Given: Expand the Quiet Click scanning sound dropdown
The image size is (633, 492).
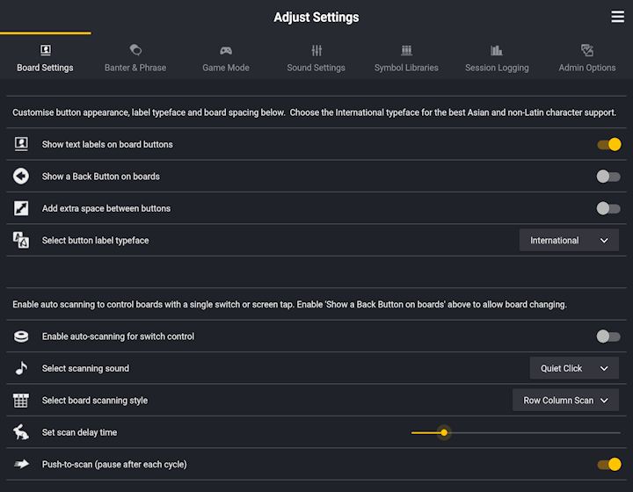Looking at the screenshot, I should 574,368.
